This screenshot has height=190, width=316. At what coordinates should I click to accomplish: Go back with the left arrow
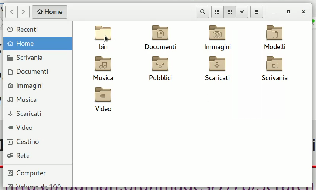click(11, 12)
